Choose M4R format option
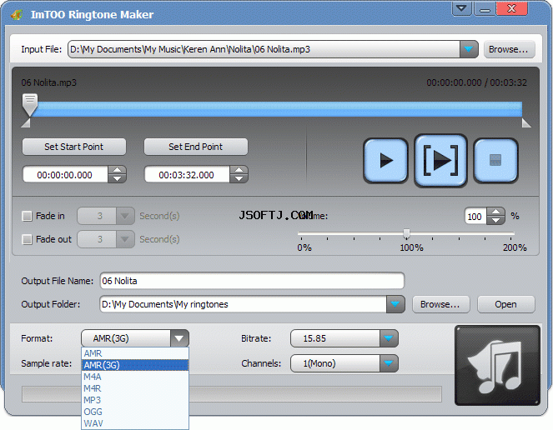The height and width of the screenshot is (430, 553). coord(135,388)
